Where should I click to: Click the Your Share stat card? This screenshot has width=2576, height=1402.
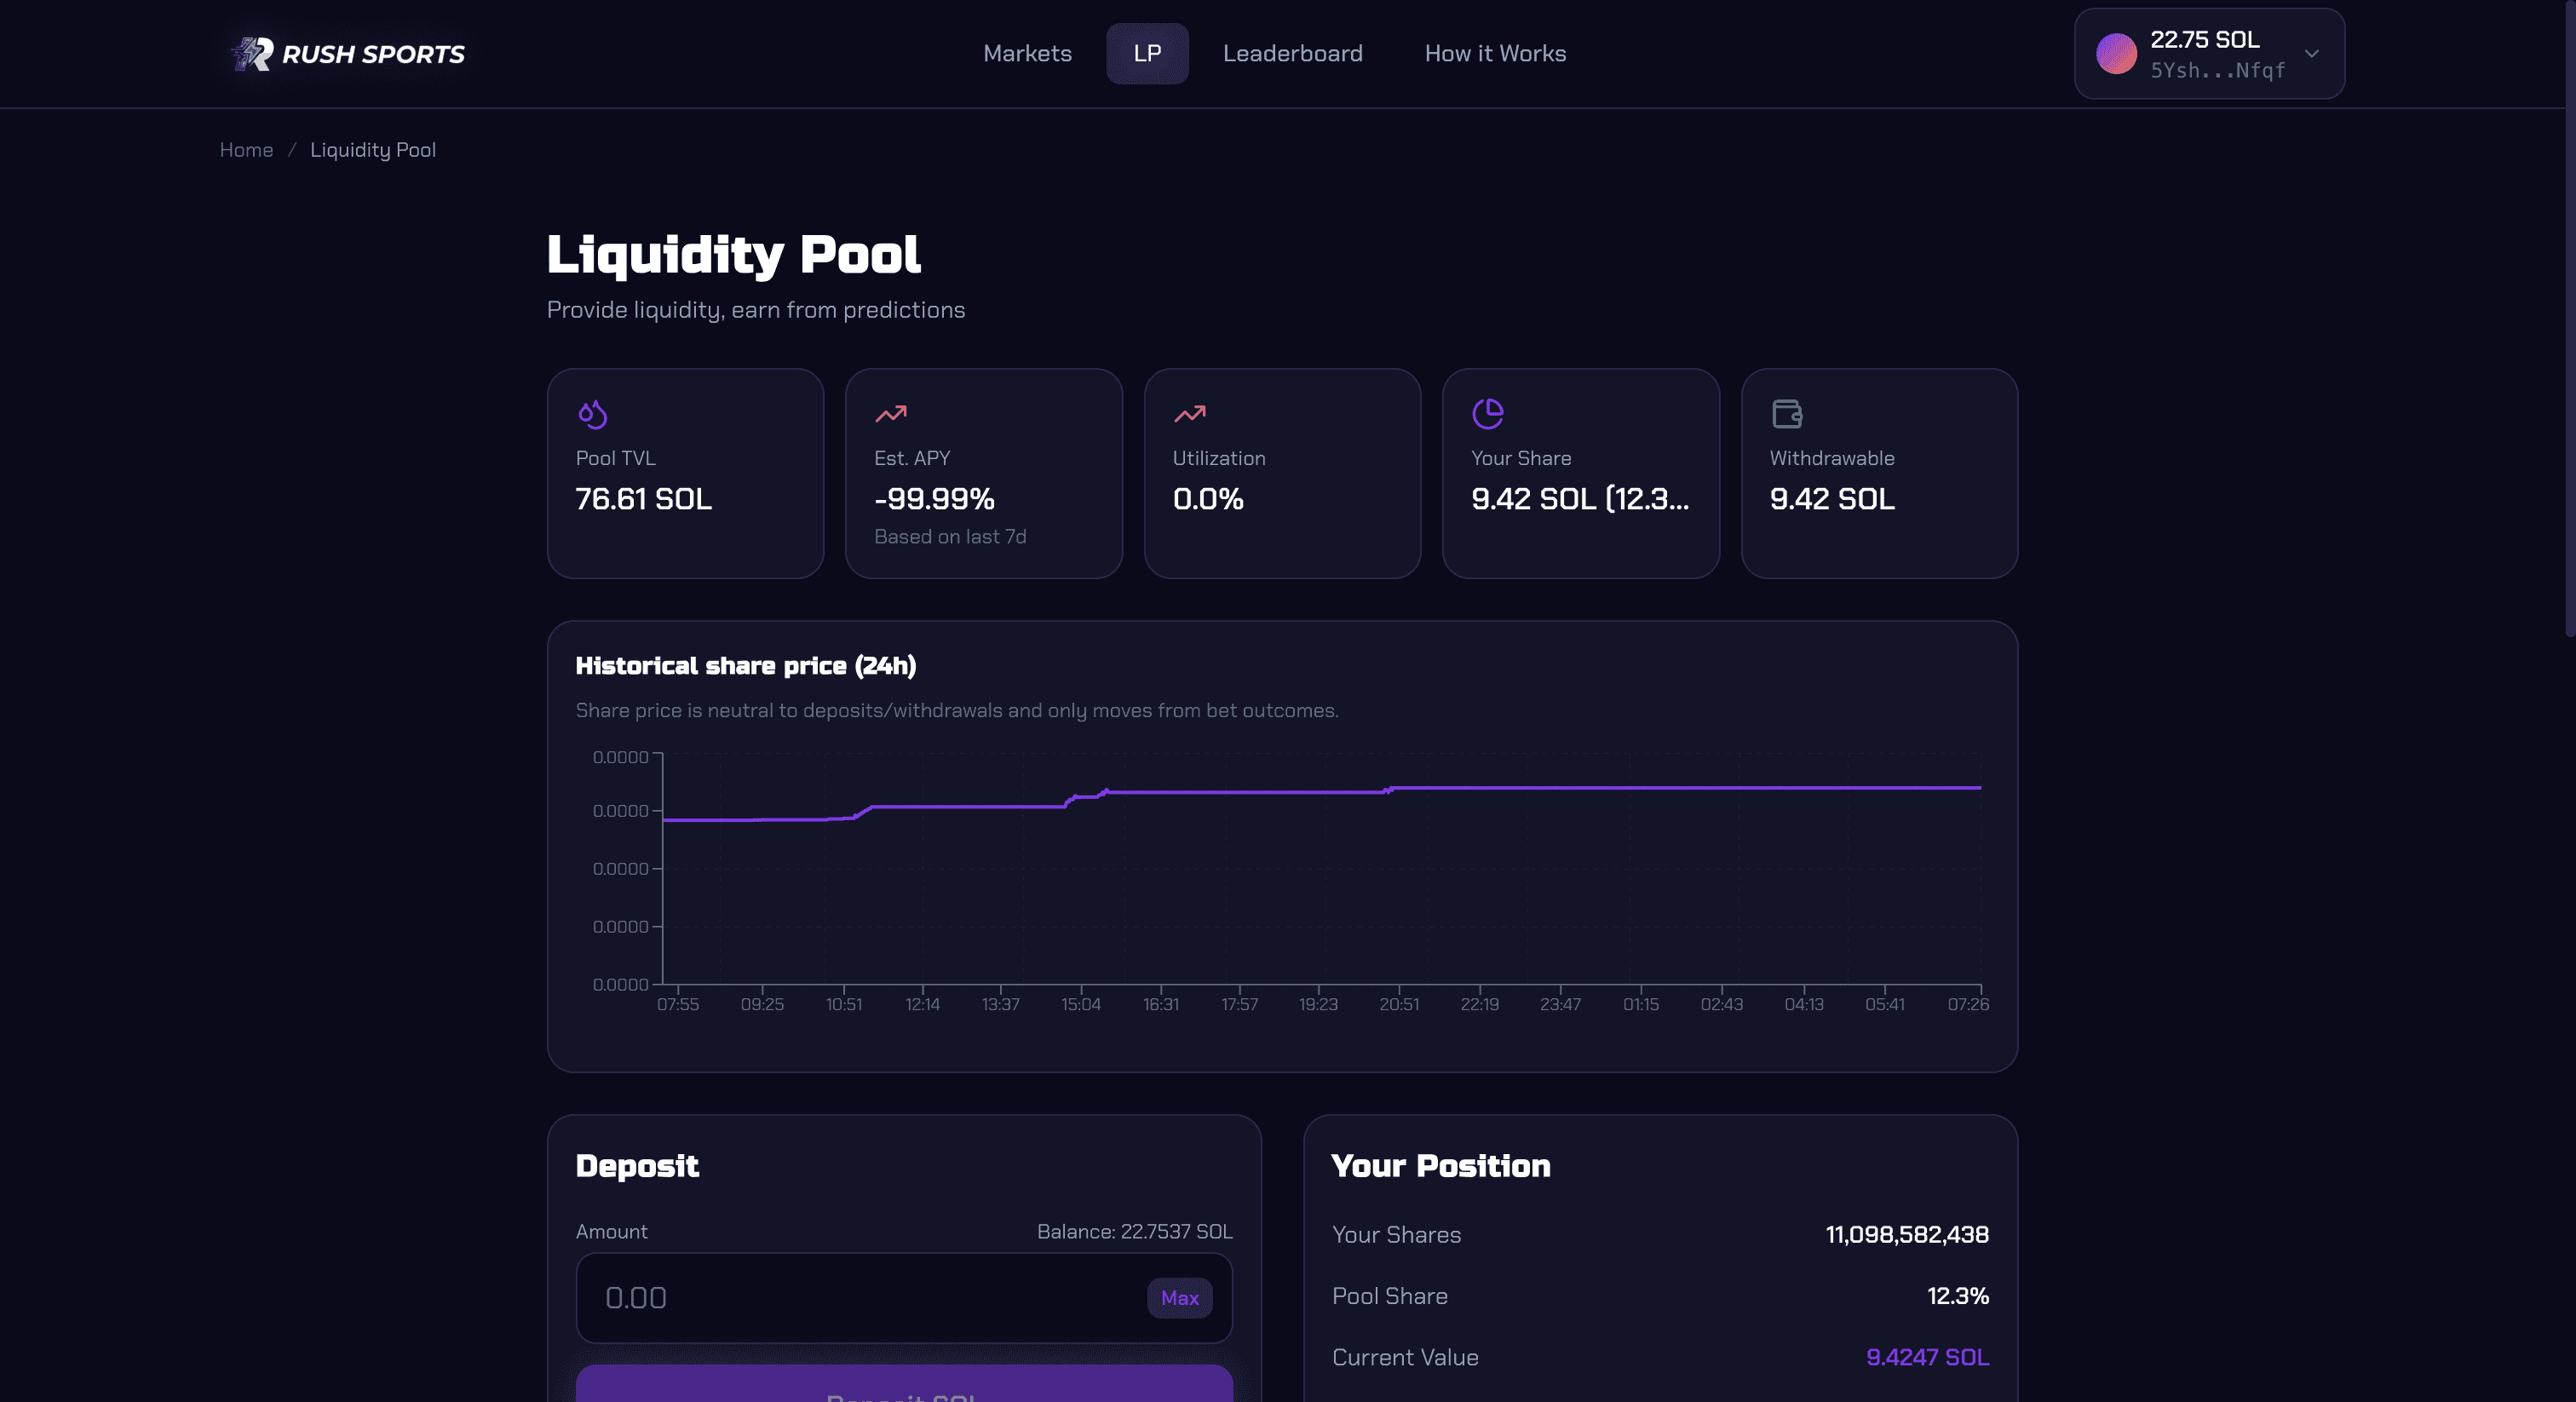[x=1580, y=473]
